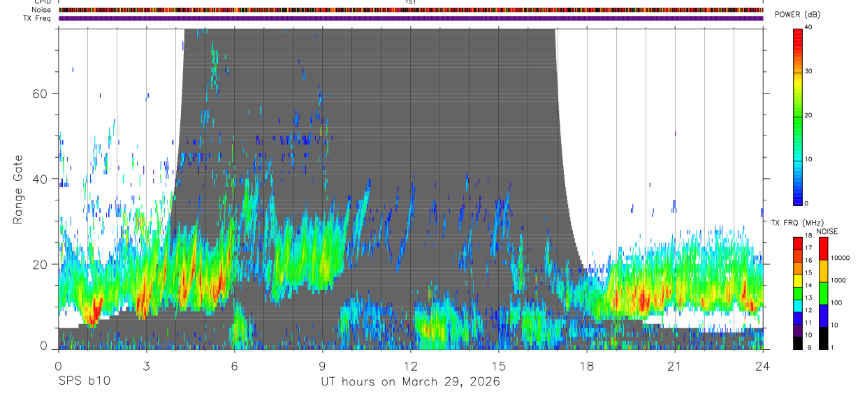Click the 'Noise' strip label at top

click(41, 10)
